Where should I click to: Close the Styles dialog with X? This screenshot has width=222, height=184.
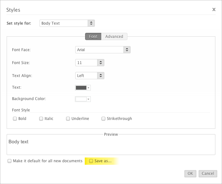[x=214, y=9]
